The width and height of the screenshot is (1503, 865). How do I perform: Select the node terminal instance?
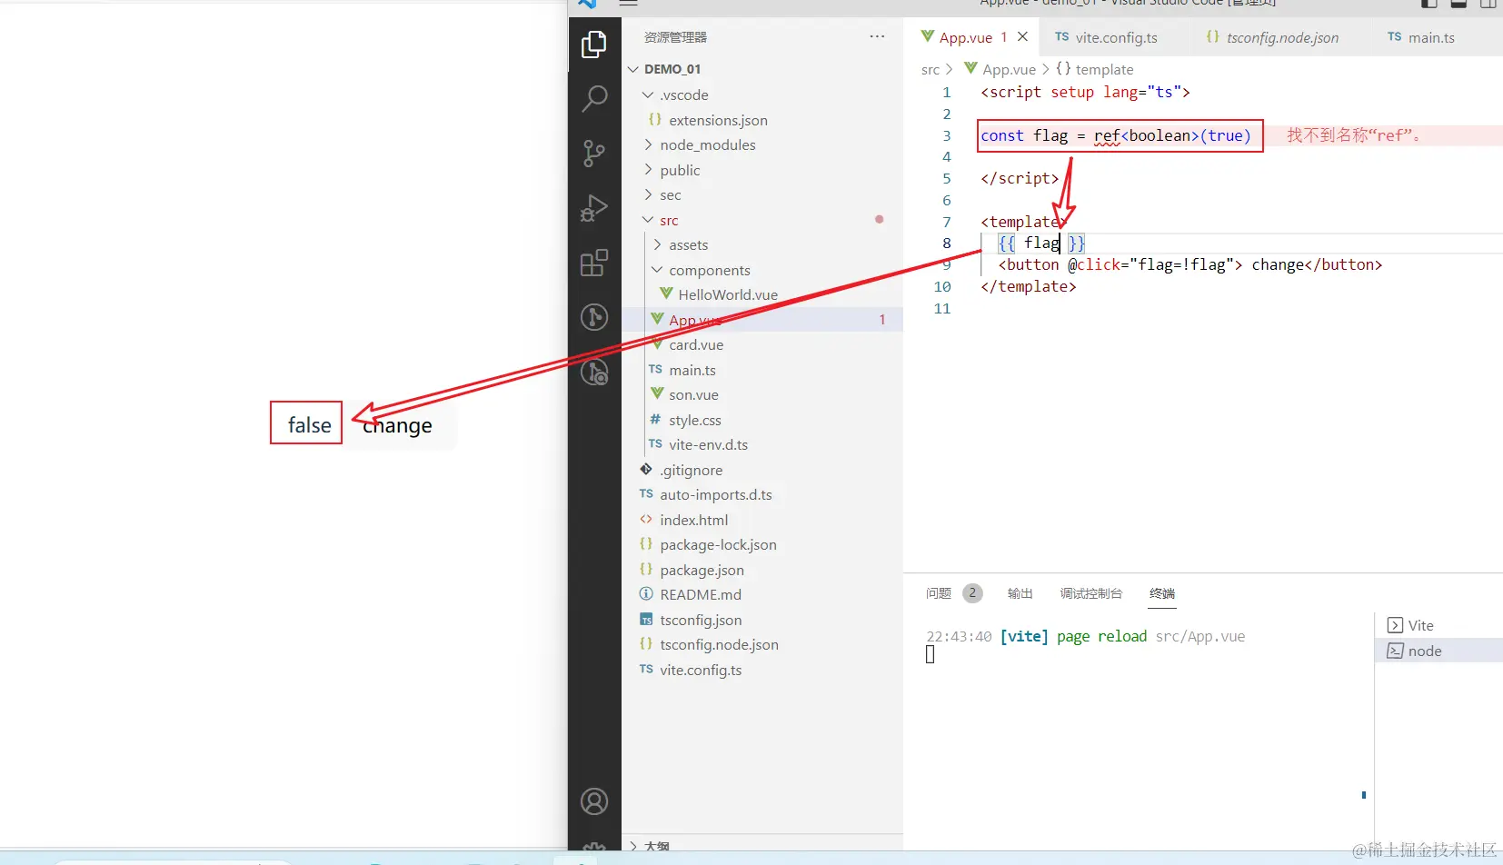pyautogui.click(x=1439, y=651)
